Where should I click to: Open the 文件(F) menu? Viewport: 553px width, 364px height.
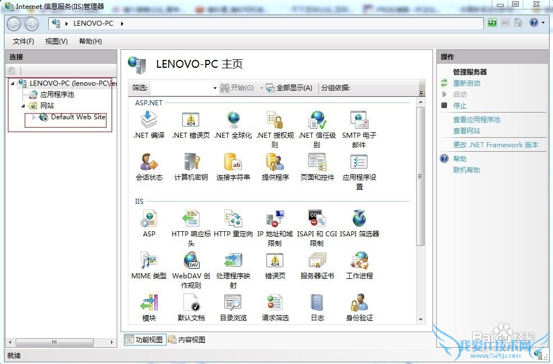point(24,41)
